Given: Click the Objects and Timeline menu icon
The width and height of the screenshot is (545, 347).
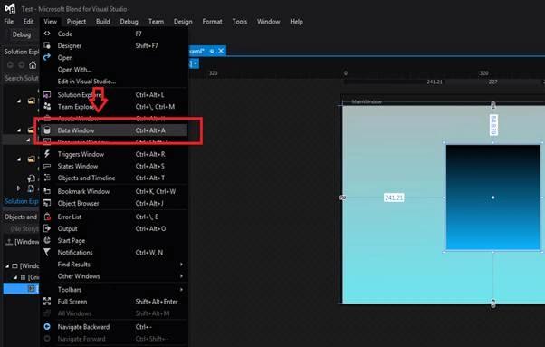Looking at the screenshot, I should 47,178.
